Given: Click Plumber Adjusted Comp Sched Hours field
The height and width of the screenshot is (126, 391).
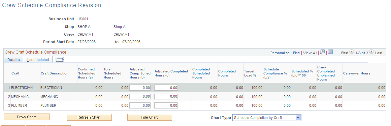Looking at the screenshot, I should click(140, 105).
